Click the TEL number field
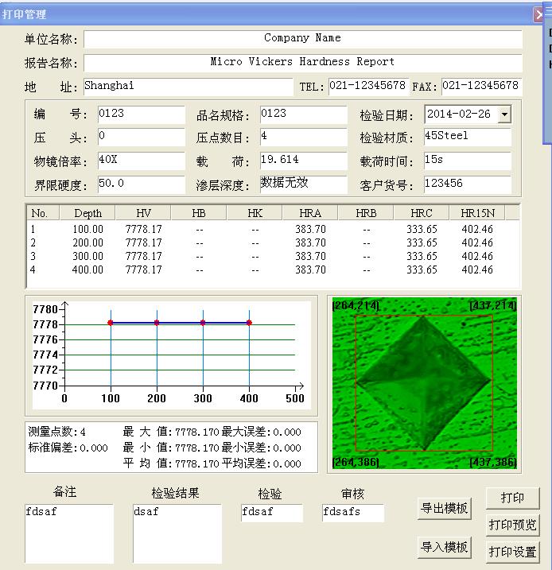The height and width of the screenshot is (570, 552). point(367,87)
